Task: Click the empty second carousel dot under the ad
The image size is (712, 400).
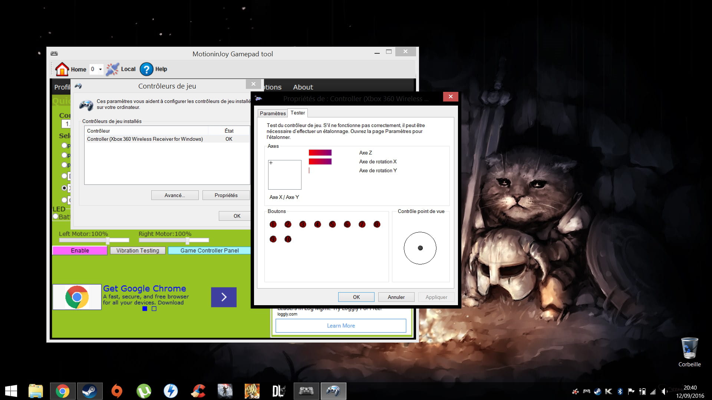Action: pyautogui.click(x=154, y=309)
